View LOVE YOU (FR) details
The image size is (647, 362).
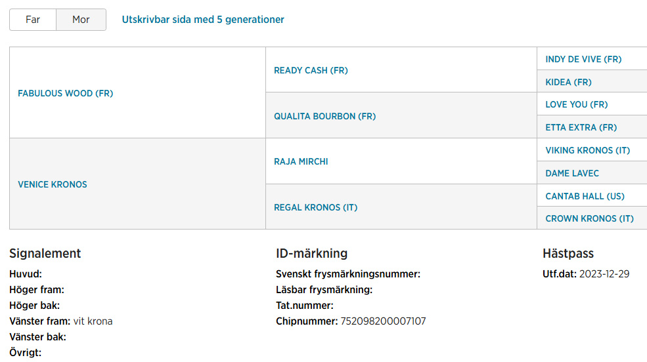pyautogui.click(x=577, y=105)
